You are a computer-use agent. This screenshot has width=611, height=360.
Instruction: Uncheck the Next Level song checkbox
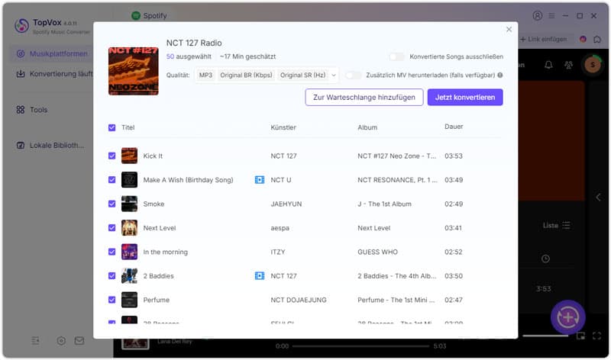pos(112,228)
